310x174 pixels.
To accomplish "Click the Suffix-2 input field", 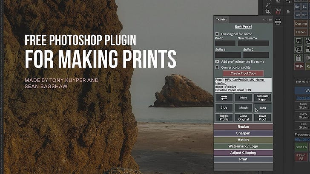I will click(x=256, y=55).
